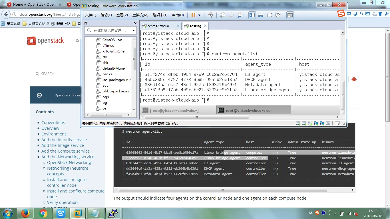390x219 pixels.
Task: Pause the virtual machine in VMware
Action: (193, 15)
